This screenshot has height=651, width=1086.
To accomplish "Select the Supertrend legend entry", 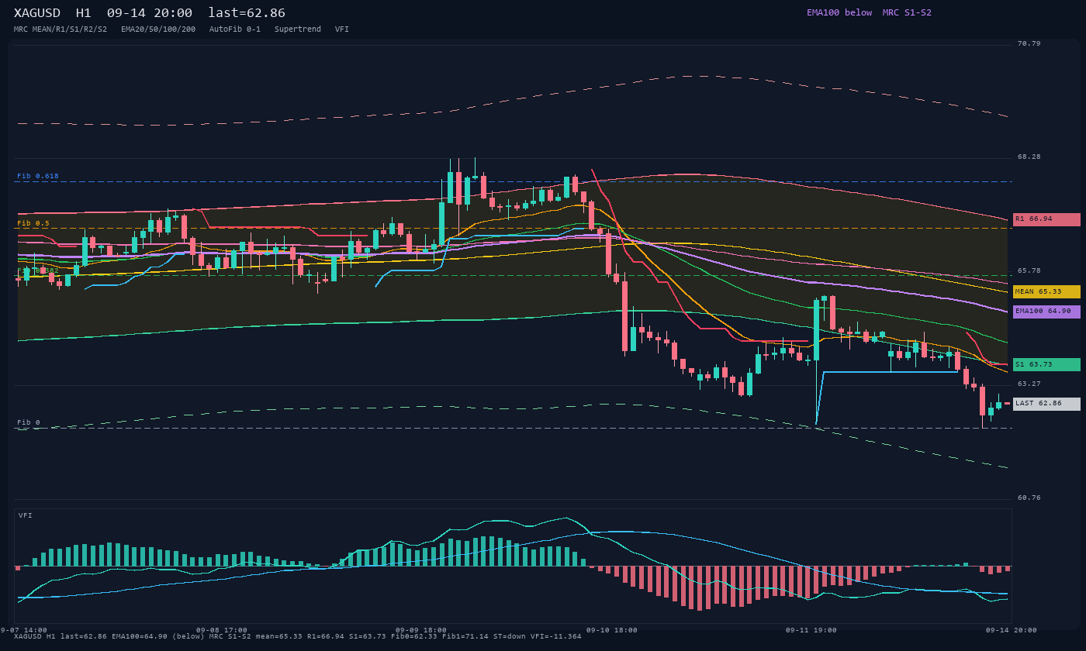I will 298,29.
